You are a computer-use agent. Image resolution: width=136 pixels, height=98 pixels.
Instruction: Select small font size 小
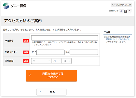[121, 11]
